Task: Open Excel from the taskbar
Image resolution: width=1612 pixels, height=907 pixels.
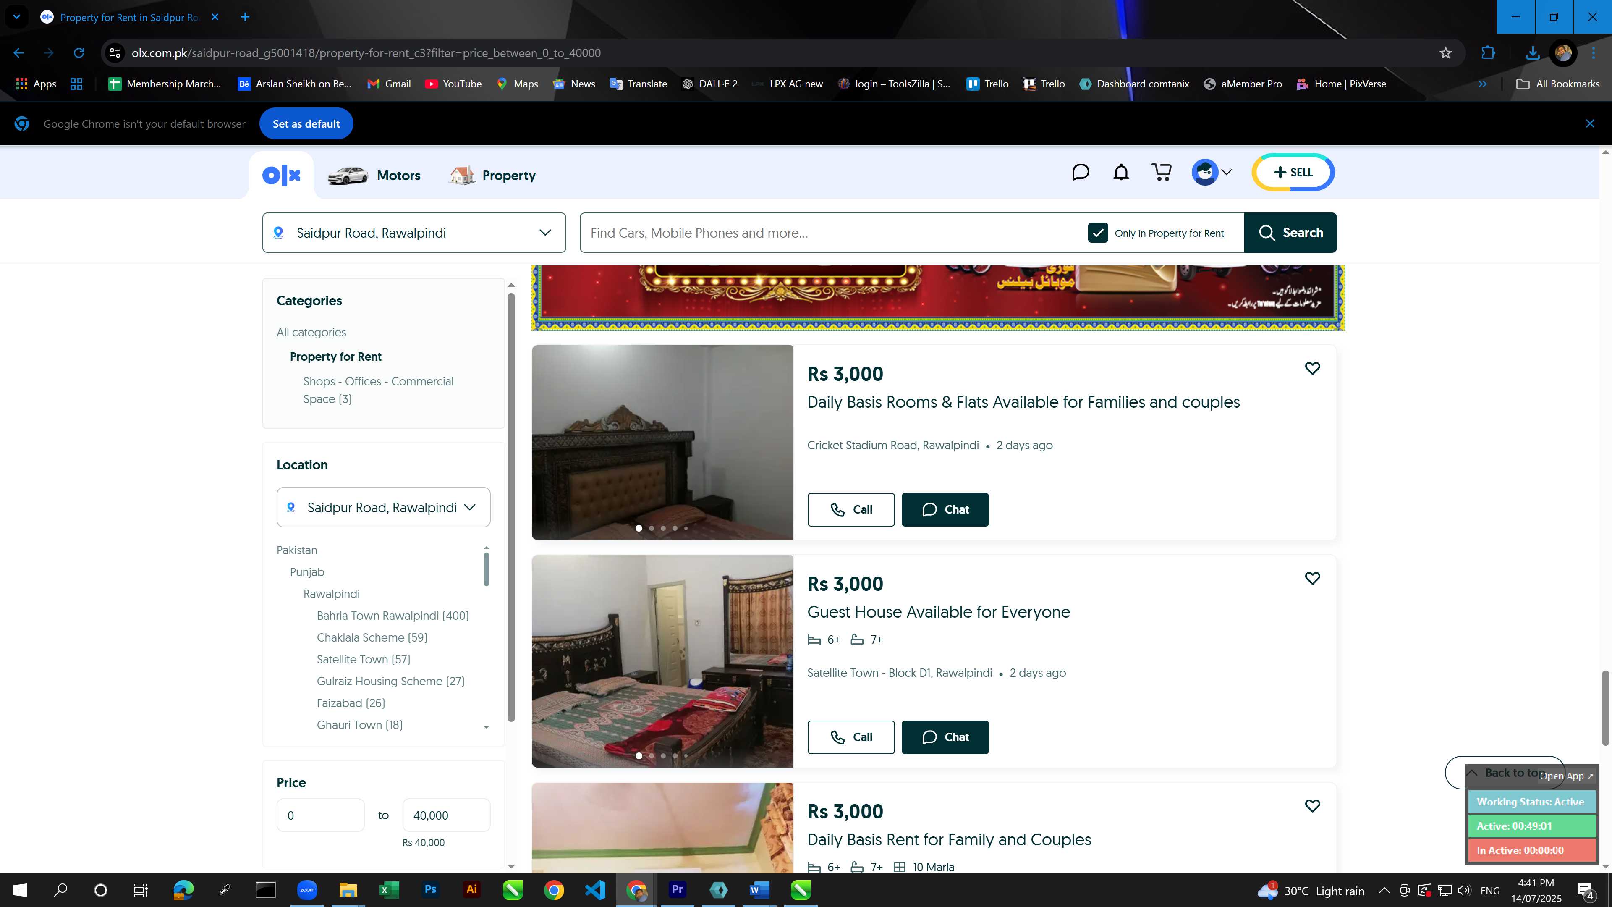Action: pos(389,889)
